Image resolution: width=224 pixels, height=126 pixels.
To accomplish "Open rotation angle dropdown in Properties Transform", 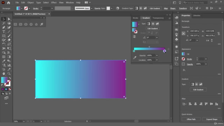I will tap(197, 40).
